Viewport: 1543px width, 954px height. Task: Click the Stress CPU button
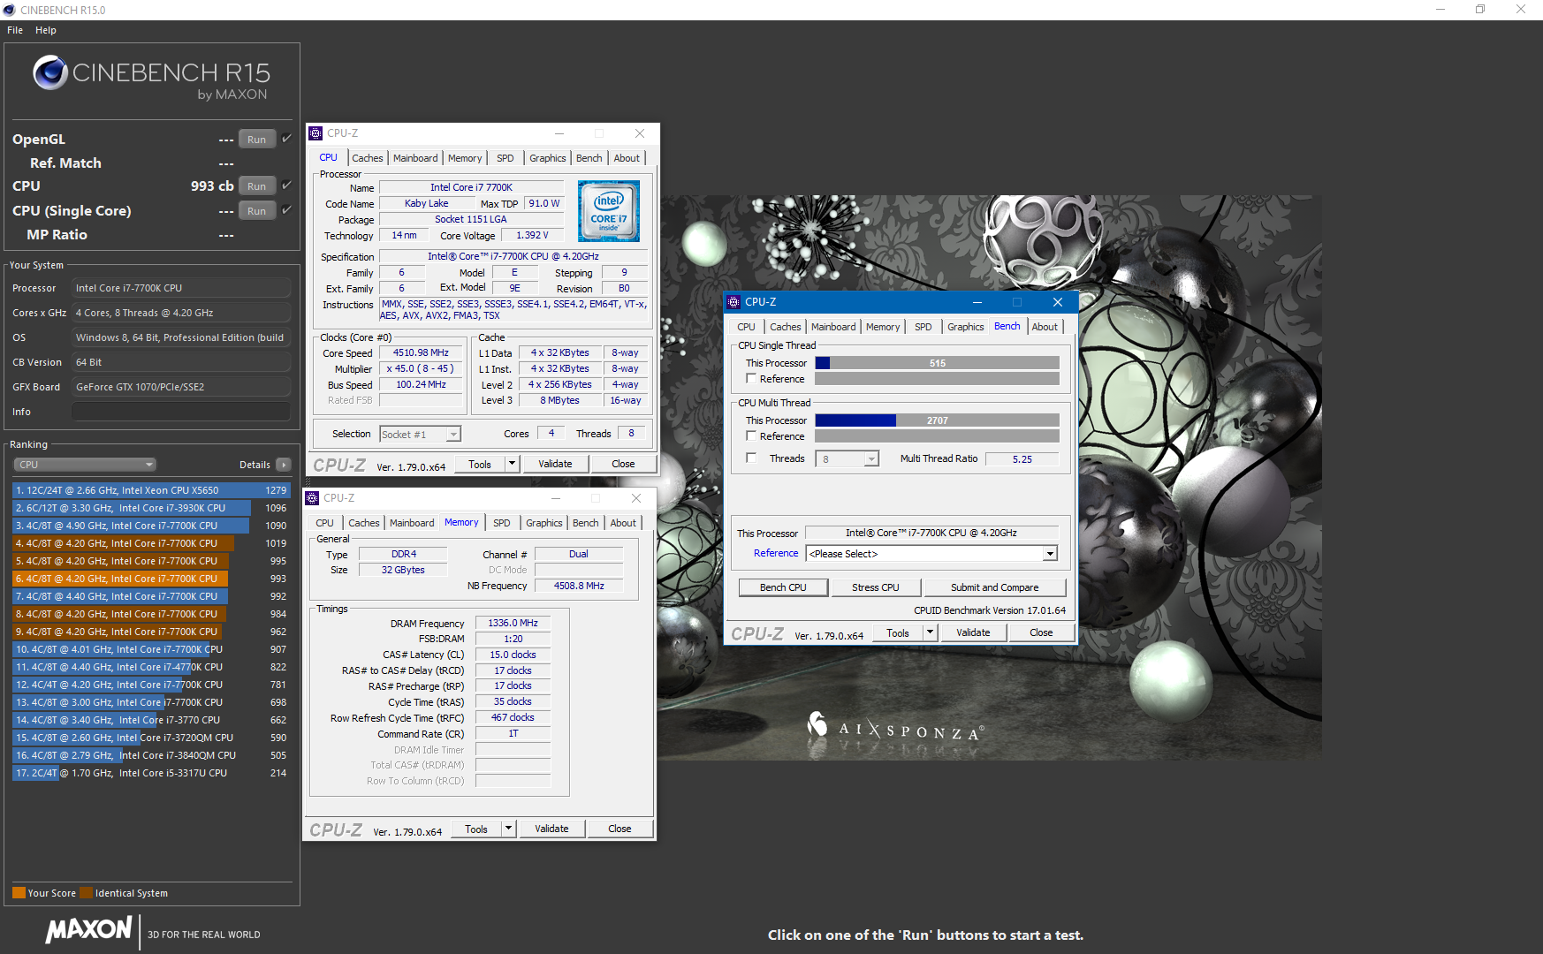(876, 587)
